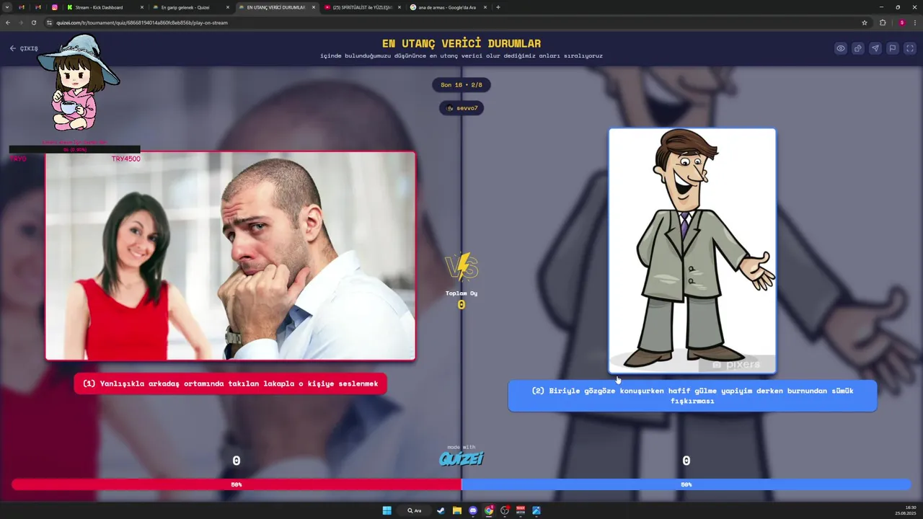This screenshot has width=923, height=519.
Task: Close the En garip gelenek tab
Action: (x=228, y=7)
